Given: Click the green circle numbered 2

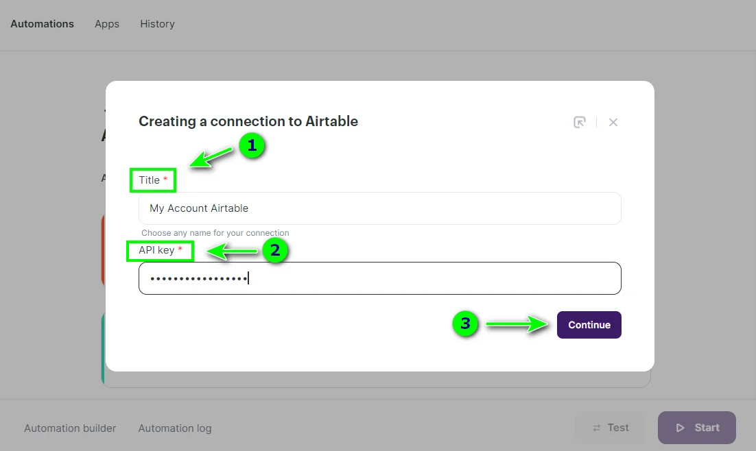Looking at the screenshot, I should [x=275, y=250].
